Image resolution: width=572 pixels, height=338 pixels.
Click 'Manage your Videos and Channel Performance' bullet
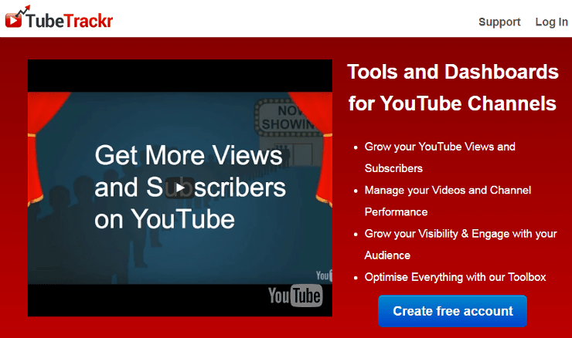[x=448, y=201]
